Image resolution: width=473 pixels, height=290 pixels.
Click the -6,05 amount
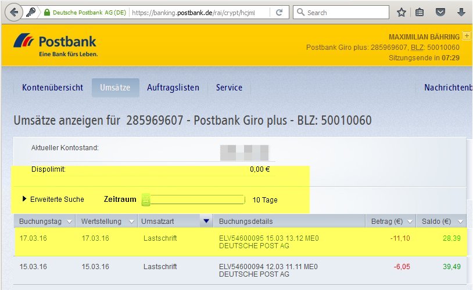tap(402, 267)
